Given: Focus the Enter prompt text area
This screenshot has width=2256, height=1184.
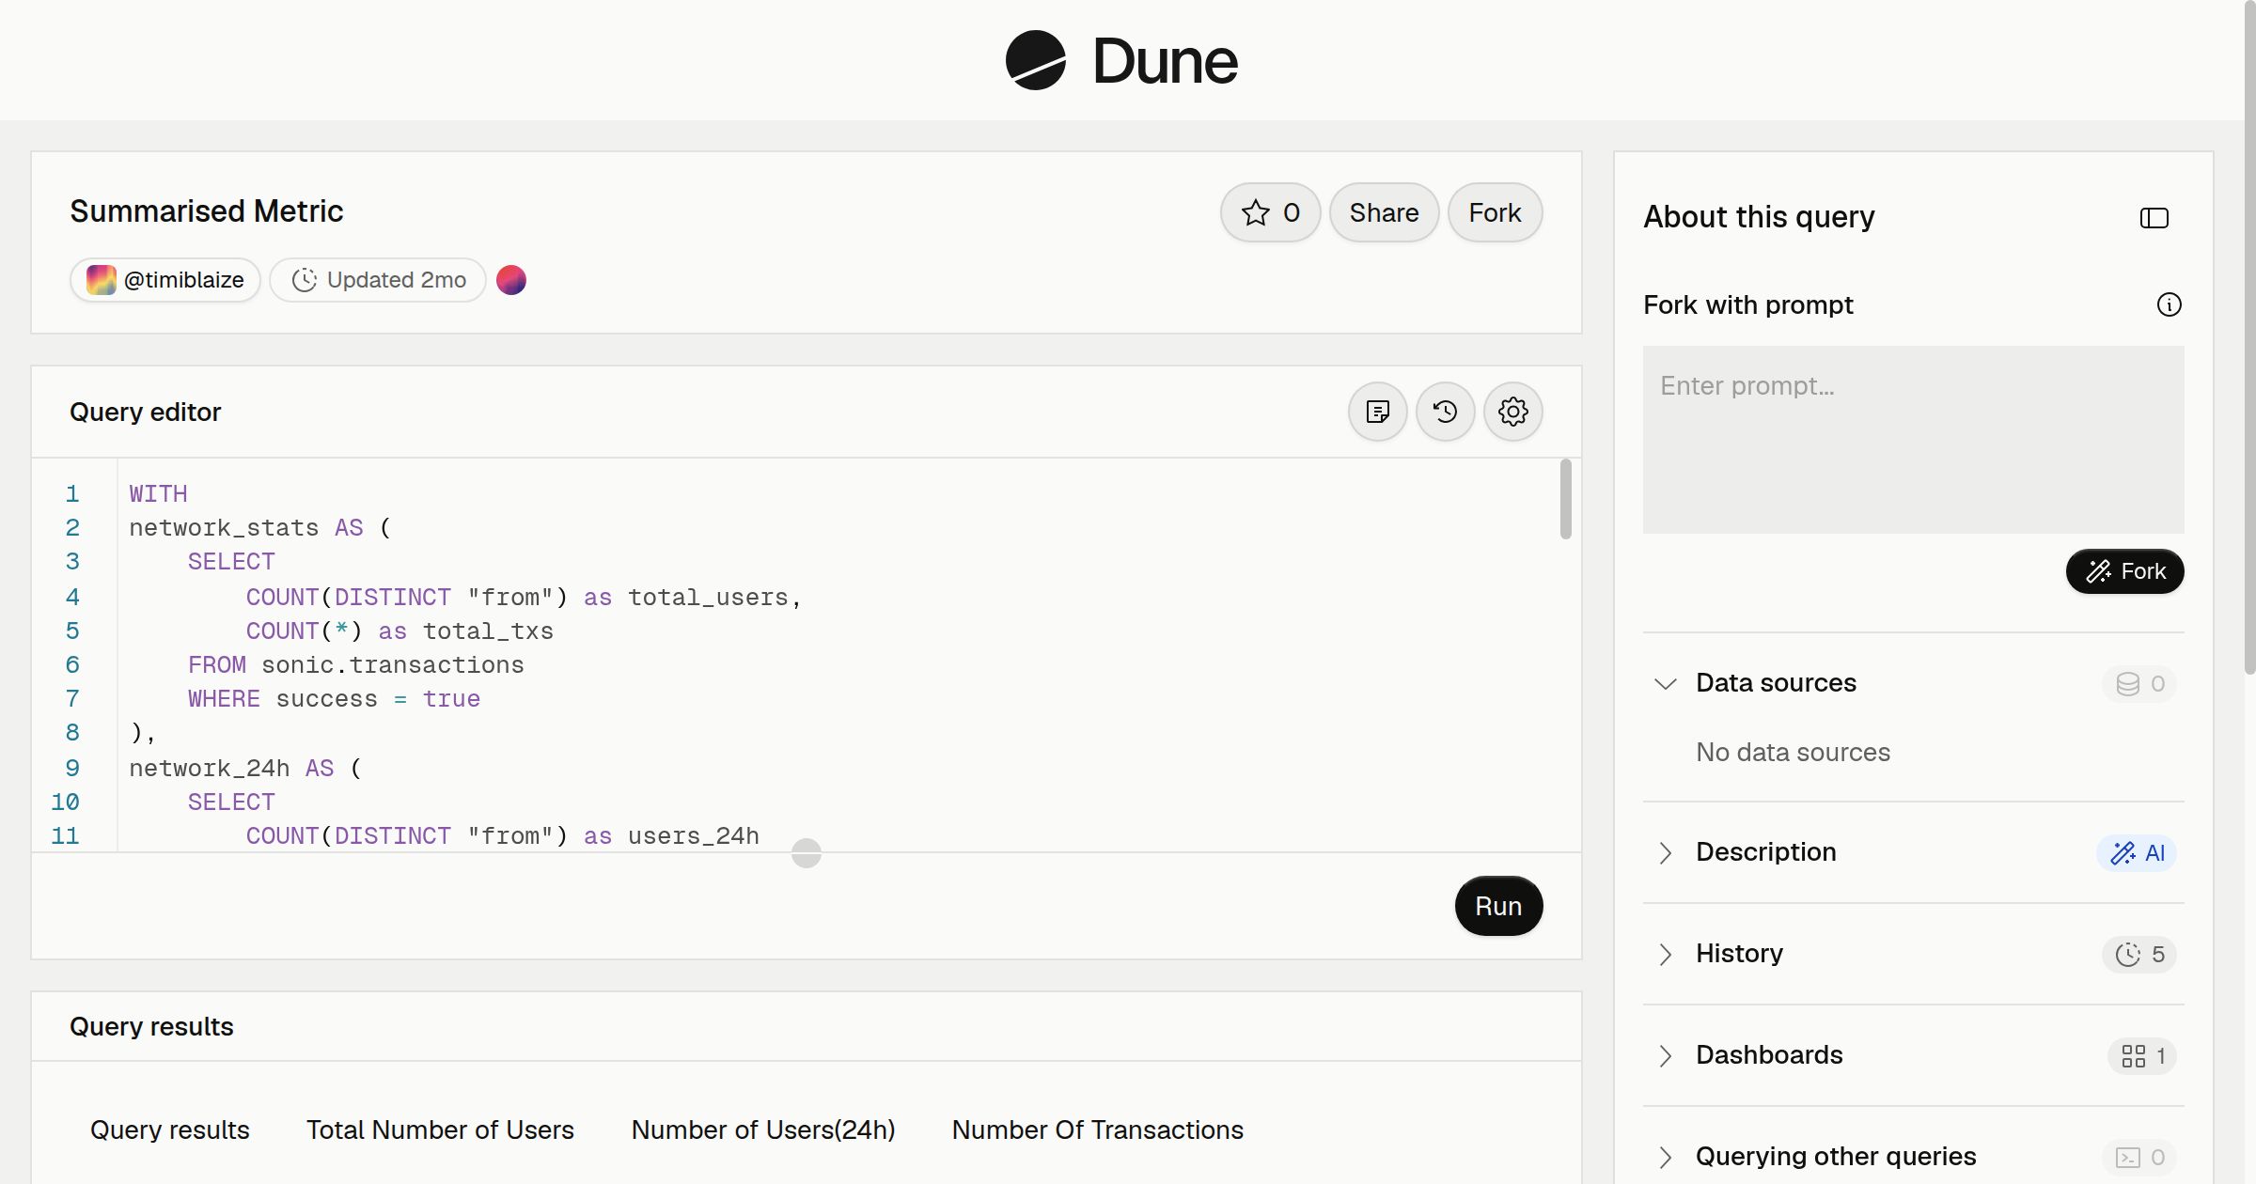Looking at the screenshot, I should coord(1913,439).
